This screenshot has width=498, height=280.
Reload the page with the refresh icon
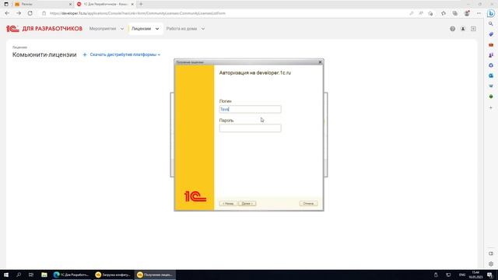point(30,13)
